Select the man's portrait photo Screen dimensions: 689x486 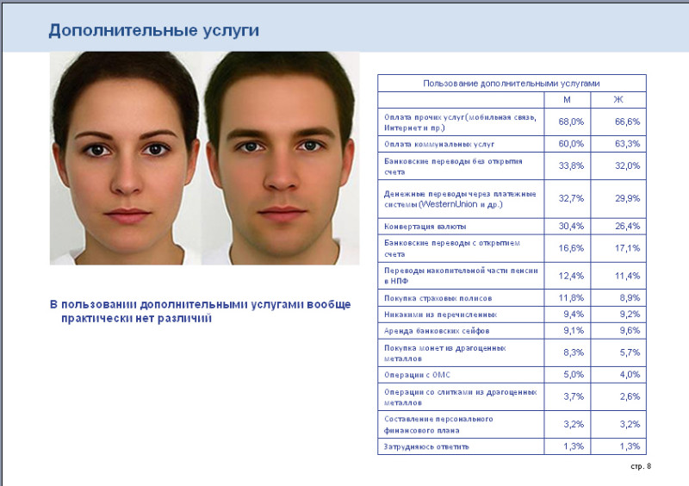[x=282, y=159]
